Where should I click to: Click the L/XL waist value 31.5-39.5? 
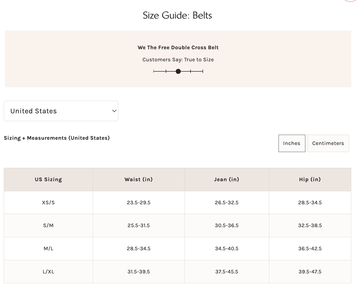click(x=139, y=272)
